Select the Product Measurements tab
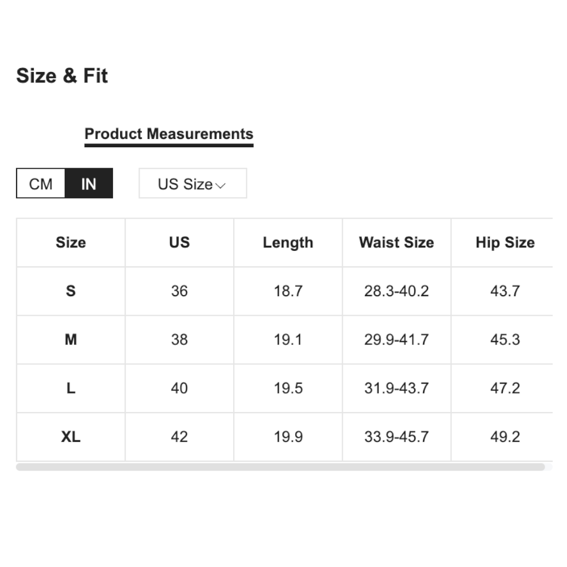 pyautogui.click(x=168, y=134)
